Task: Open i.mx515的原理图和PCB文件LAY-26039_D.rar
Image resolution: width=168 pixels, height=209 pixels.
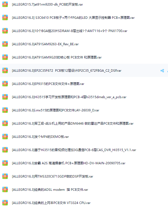Action: [56, 110]
